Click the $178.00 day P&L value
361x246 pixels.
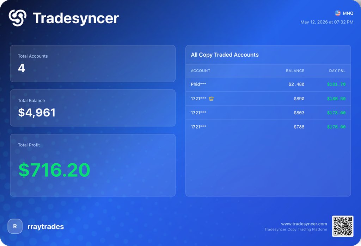pos(336,113)
